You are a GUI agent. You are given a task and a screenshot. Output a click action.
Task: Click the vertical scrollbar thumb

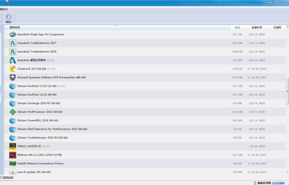pos(287,91)
